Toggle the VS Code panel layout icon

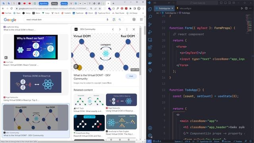coord(225,3)
